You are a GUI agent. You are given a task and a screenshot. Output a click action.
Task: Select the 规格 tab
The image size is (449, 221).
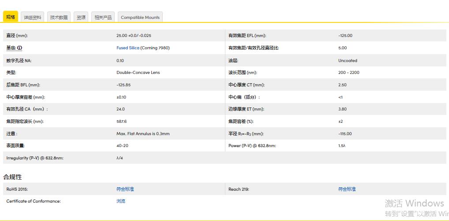tap(11, 17)
